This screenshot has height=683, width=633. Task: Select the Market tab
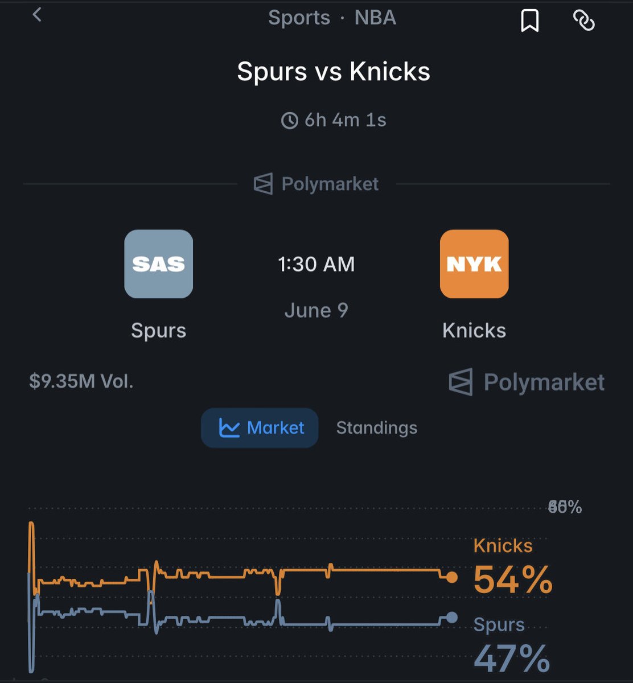pos(260,428)
